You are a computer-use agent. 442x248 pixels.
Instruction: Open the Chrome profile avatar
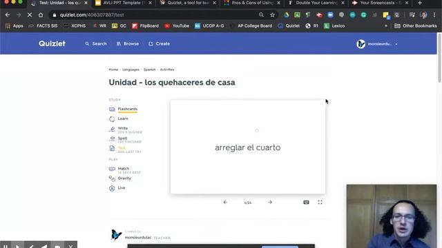pos(423,15)
